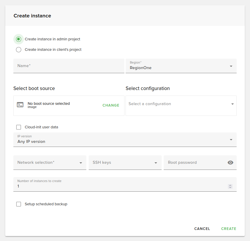
Task: Click the IP version dropdown arrow
Action: pyautogui.click(x=231, y=140)
